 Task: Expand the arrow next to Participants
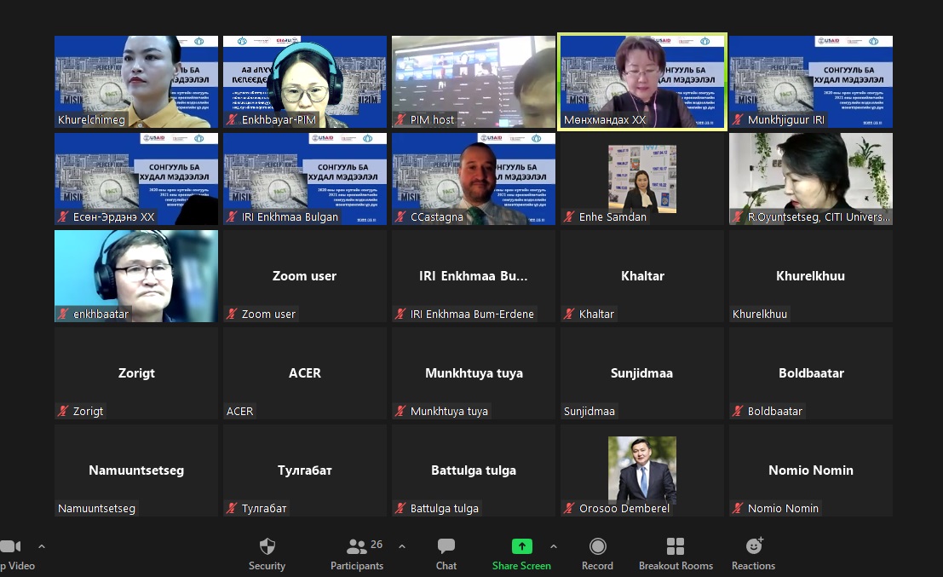402,546
